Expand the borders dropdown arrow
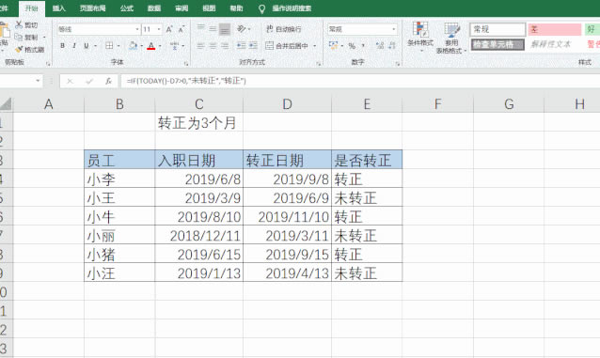Image resolution: width=600 pixels, height=358 pixels. (x=118, y=46)
